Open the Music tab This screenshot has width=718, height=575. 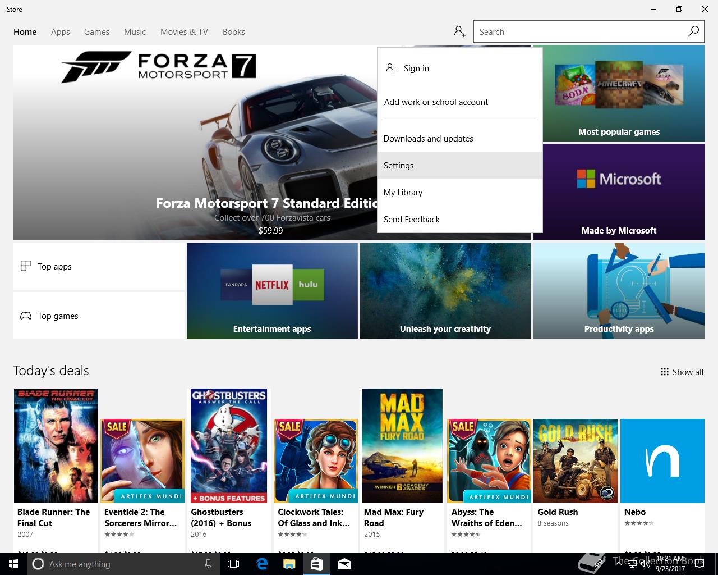[x=135, y=32]
